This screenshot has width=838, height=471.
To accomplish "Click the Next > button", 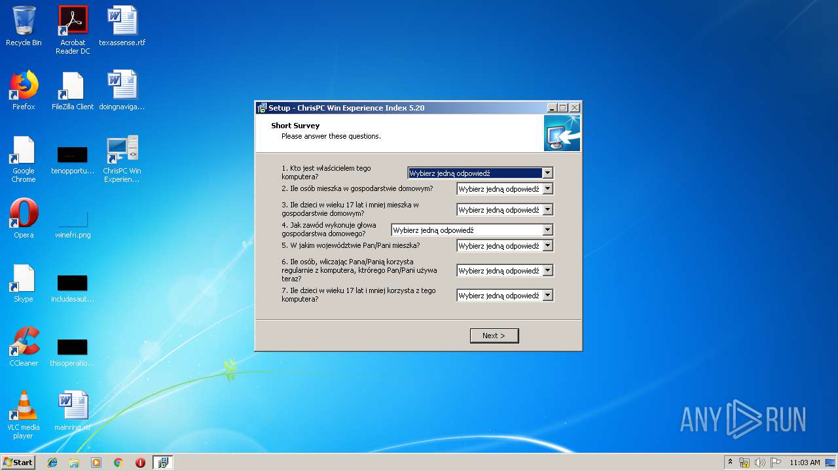I will point(494,336).
